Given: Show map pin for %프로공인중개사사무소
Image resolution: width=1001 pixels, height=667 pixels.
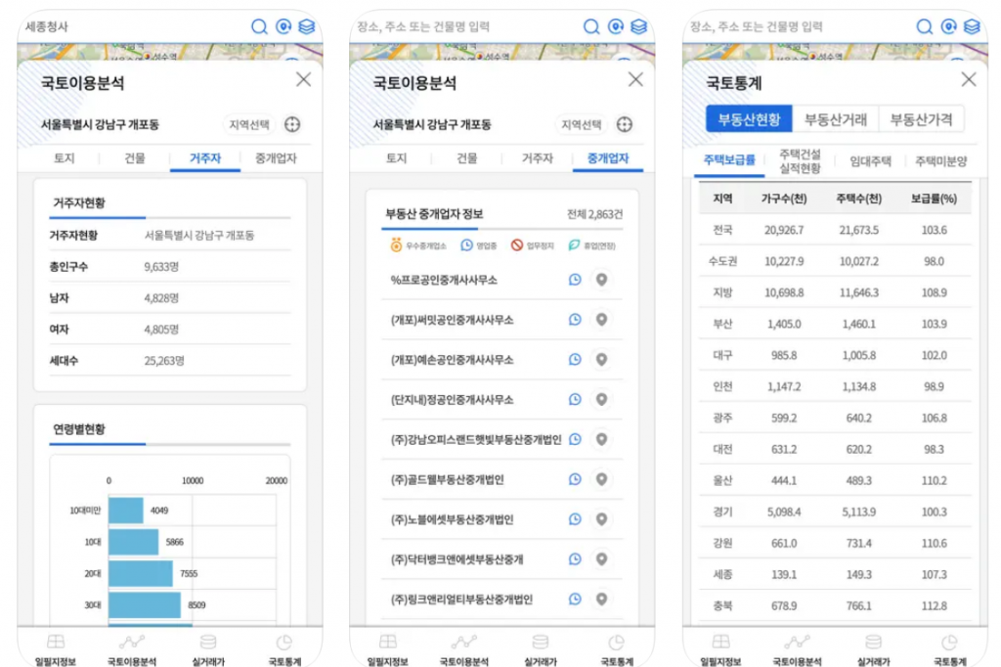Looking at the screenshot, I should (601, 279).
